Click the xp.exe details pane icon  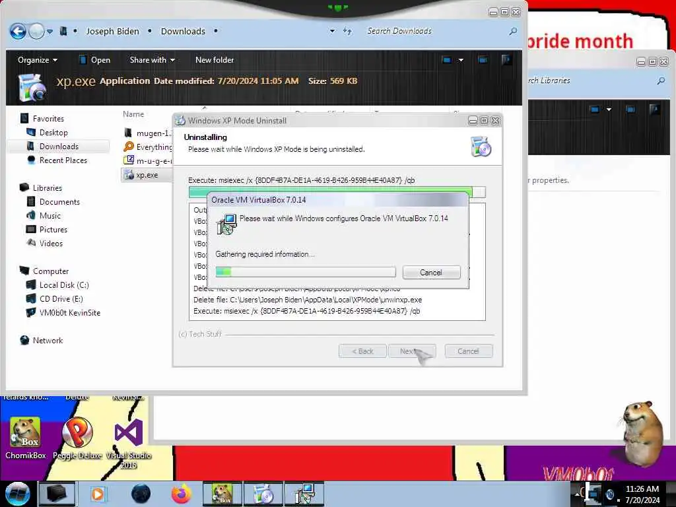pos(32,88)
